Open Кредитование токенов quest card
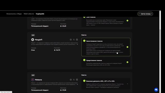This screenshot has width=165, height=93. [x=106, y=62]
